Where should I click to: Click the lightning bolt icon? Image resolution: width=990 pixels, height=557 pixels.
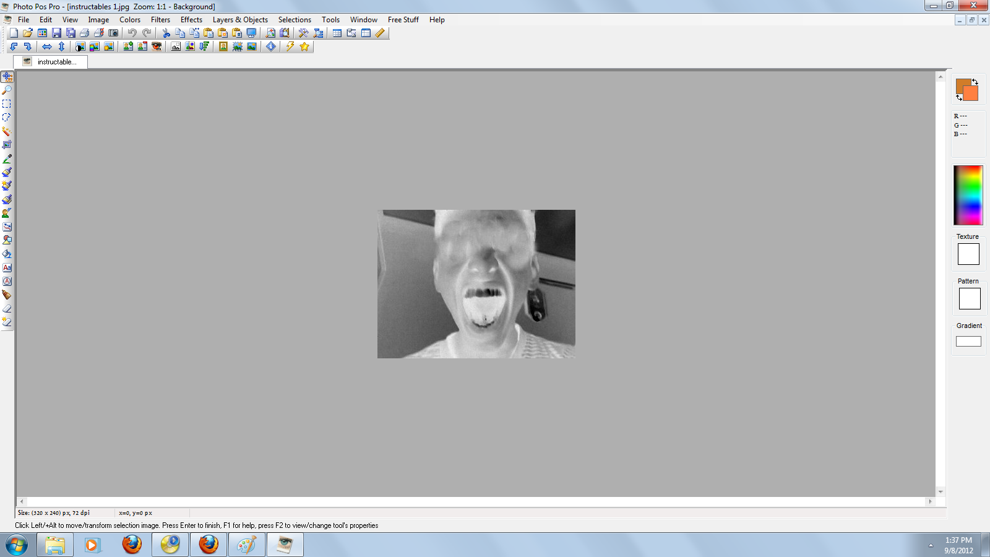coord(290,46)
